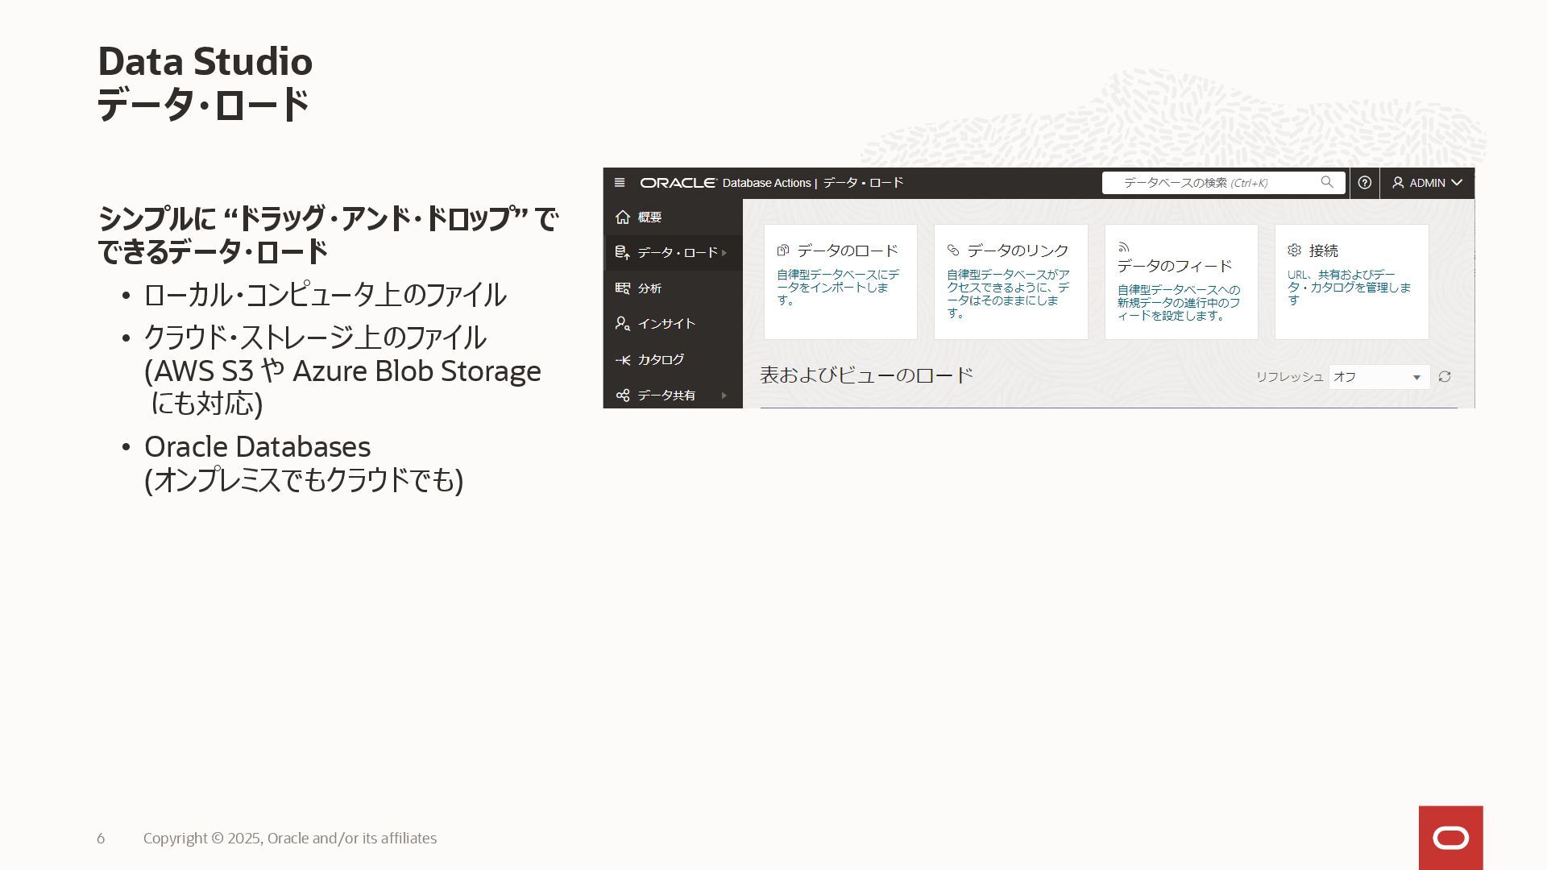
Task: Click the refresh icon beside オフ
Action: point(1445,377)
